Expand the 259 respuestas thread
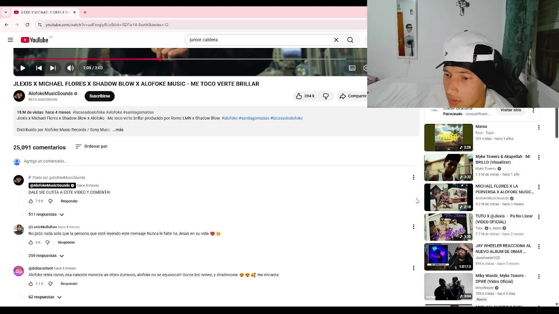The height and width of the screenshot is (314, 559). pyautogui.click(x=46, y=256)
